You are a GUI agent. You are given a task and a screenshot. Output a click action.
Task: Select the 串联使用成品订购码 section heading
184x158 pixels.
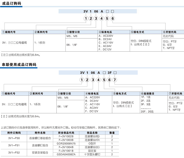(19, 64)
